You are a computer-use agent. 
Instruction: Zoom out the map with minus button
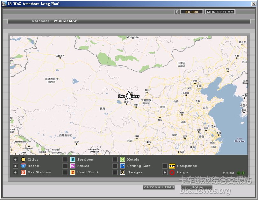239,173
